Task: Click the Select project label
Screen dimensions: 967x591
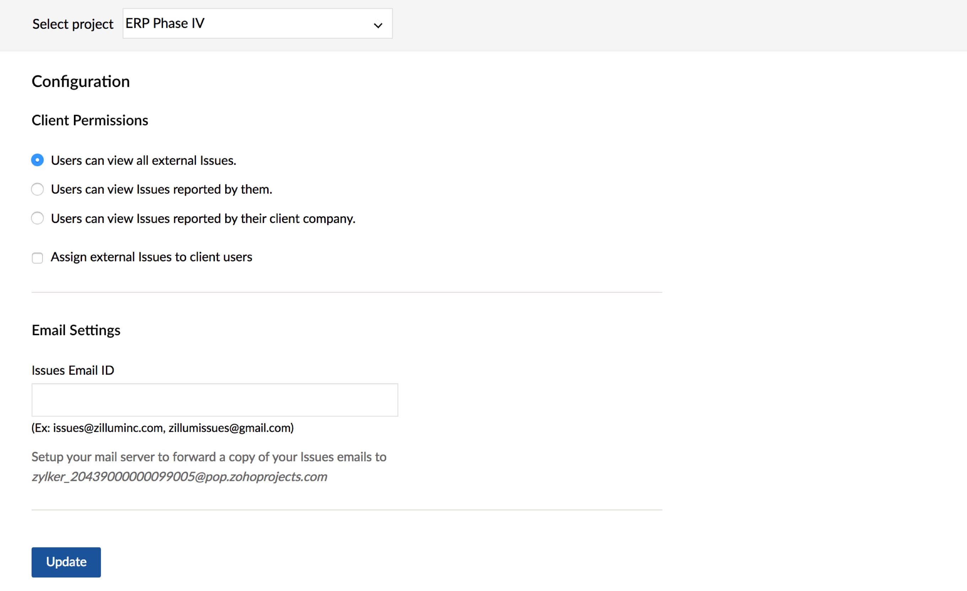Action: point(73,25)
